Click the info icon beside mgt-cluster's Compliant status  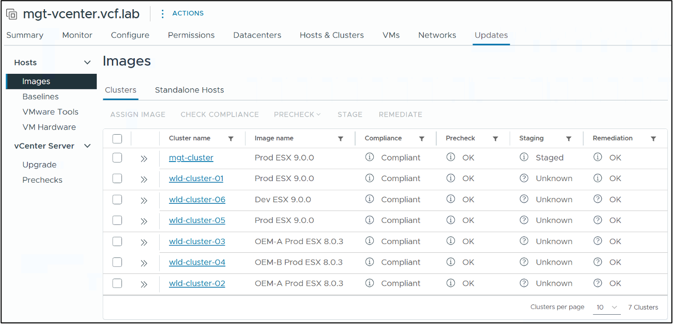click(x=370, y=157)
